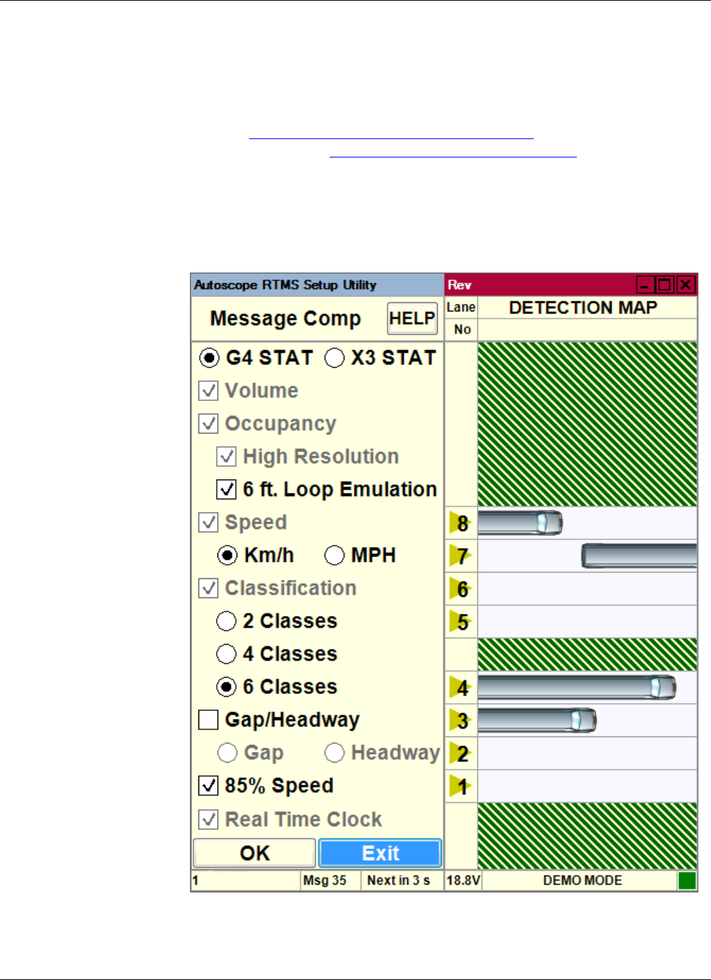Image resolution: width=711 pixels, height=980 pixels.
Task: Click the Autoscope RTMS Setup Utility title bar
Action: [x=318, y=285]
